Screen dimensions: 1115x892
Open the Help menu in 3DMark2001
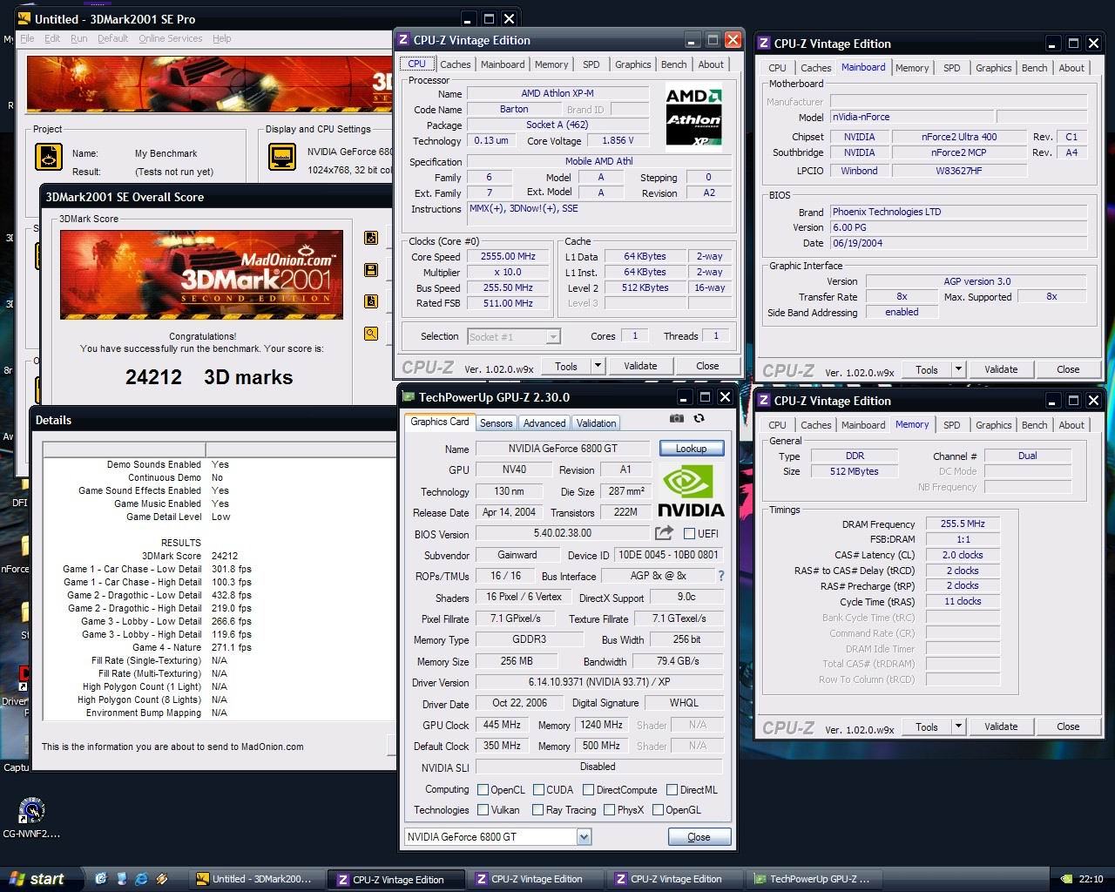(x=222, y=38)
